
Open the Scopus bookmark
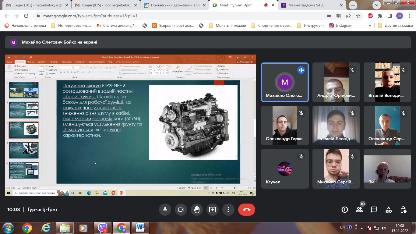click(x=174, y=26)
